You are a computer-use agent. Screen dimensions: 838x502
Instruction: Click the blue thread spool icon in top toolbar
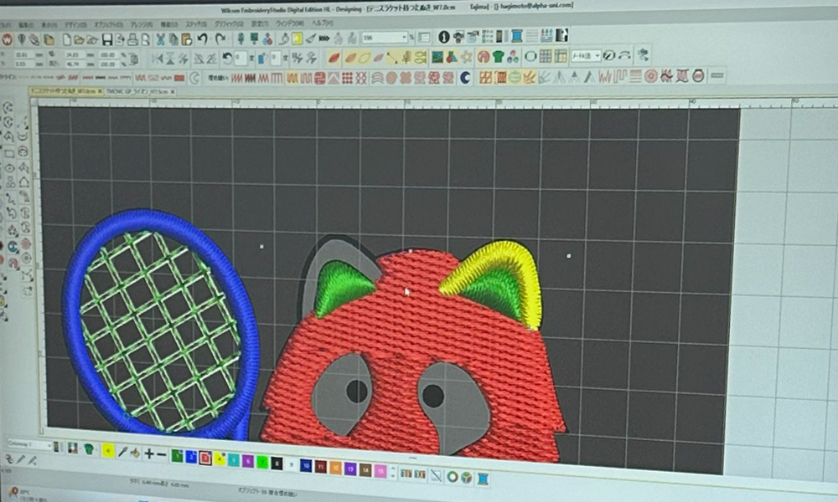[x=516, y=35]
